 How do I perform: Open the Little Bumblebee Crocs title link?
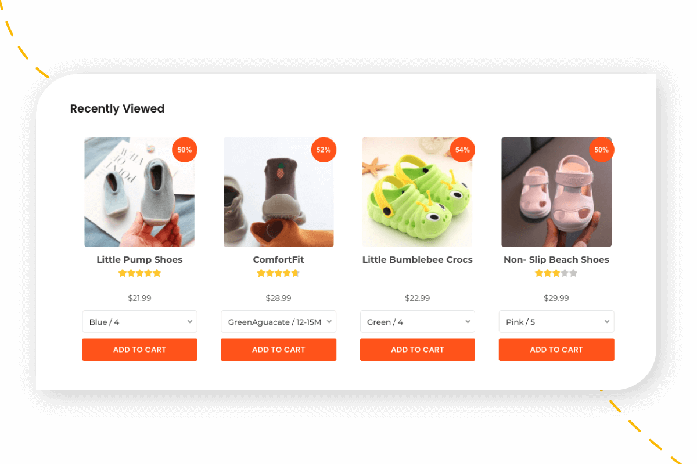418,260
